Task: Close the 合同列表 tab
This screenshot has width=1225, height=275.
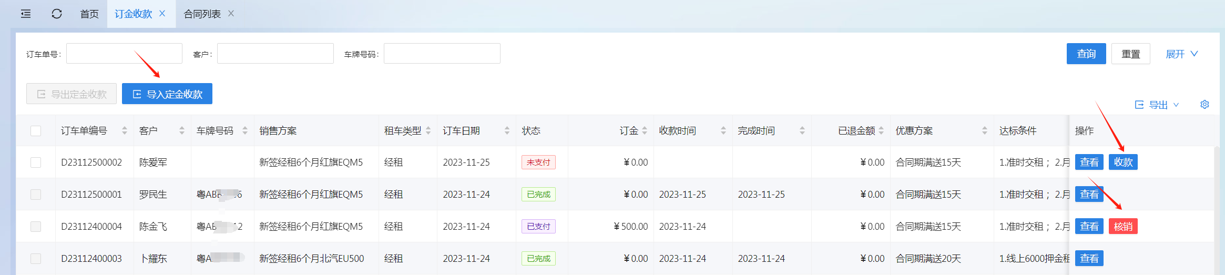Action: (231, 14)
